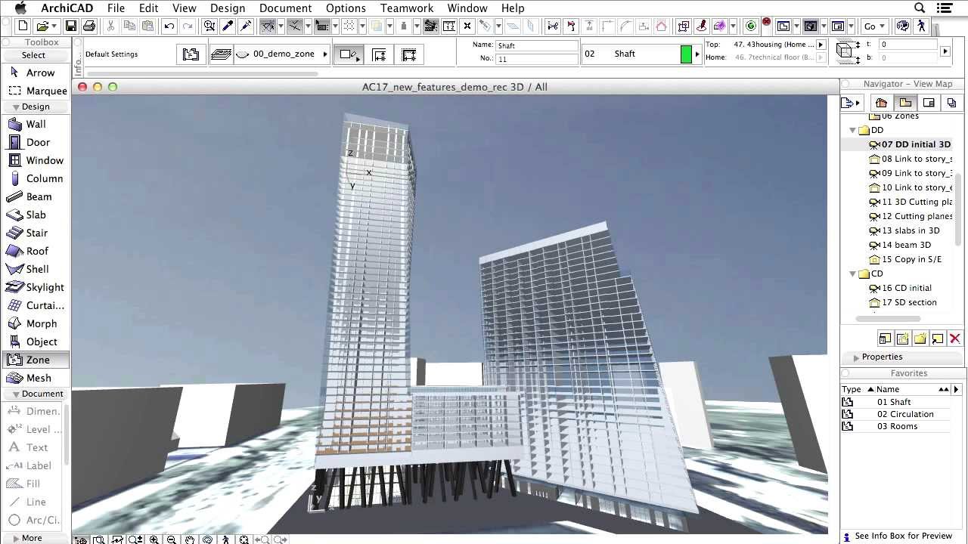Open the 00_demo_zone layer dropdown
This screenshot has width=968, height=544.
pyautogui.click(x=283, y=54)
